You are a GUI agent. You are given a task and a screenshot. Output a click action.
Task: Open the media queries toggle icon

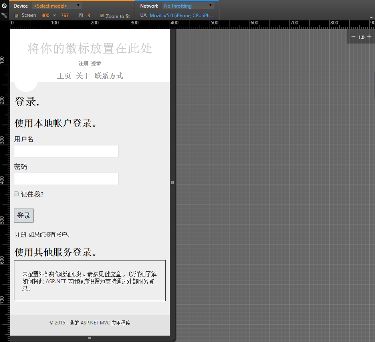[x=4, y=16]
